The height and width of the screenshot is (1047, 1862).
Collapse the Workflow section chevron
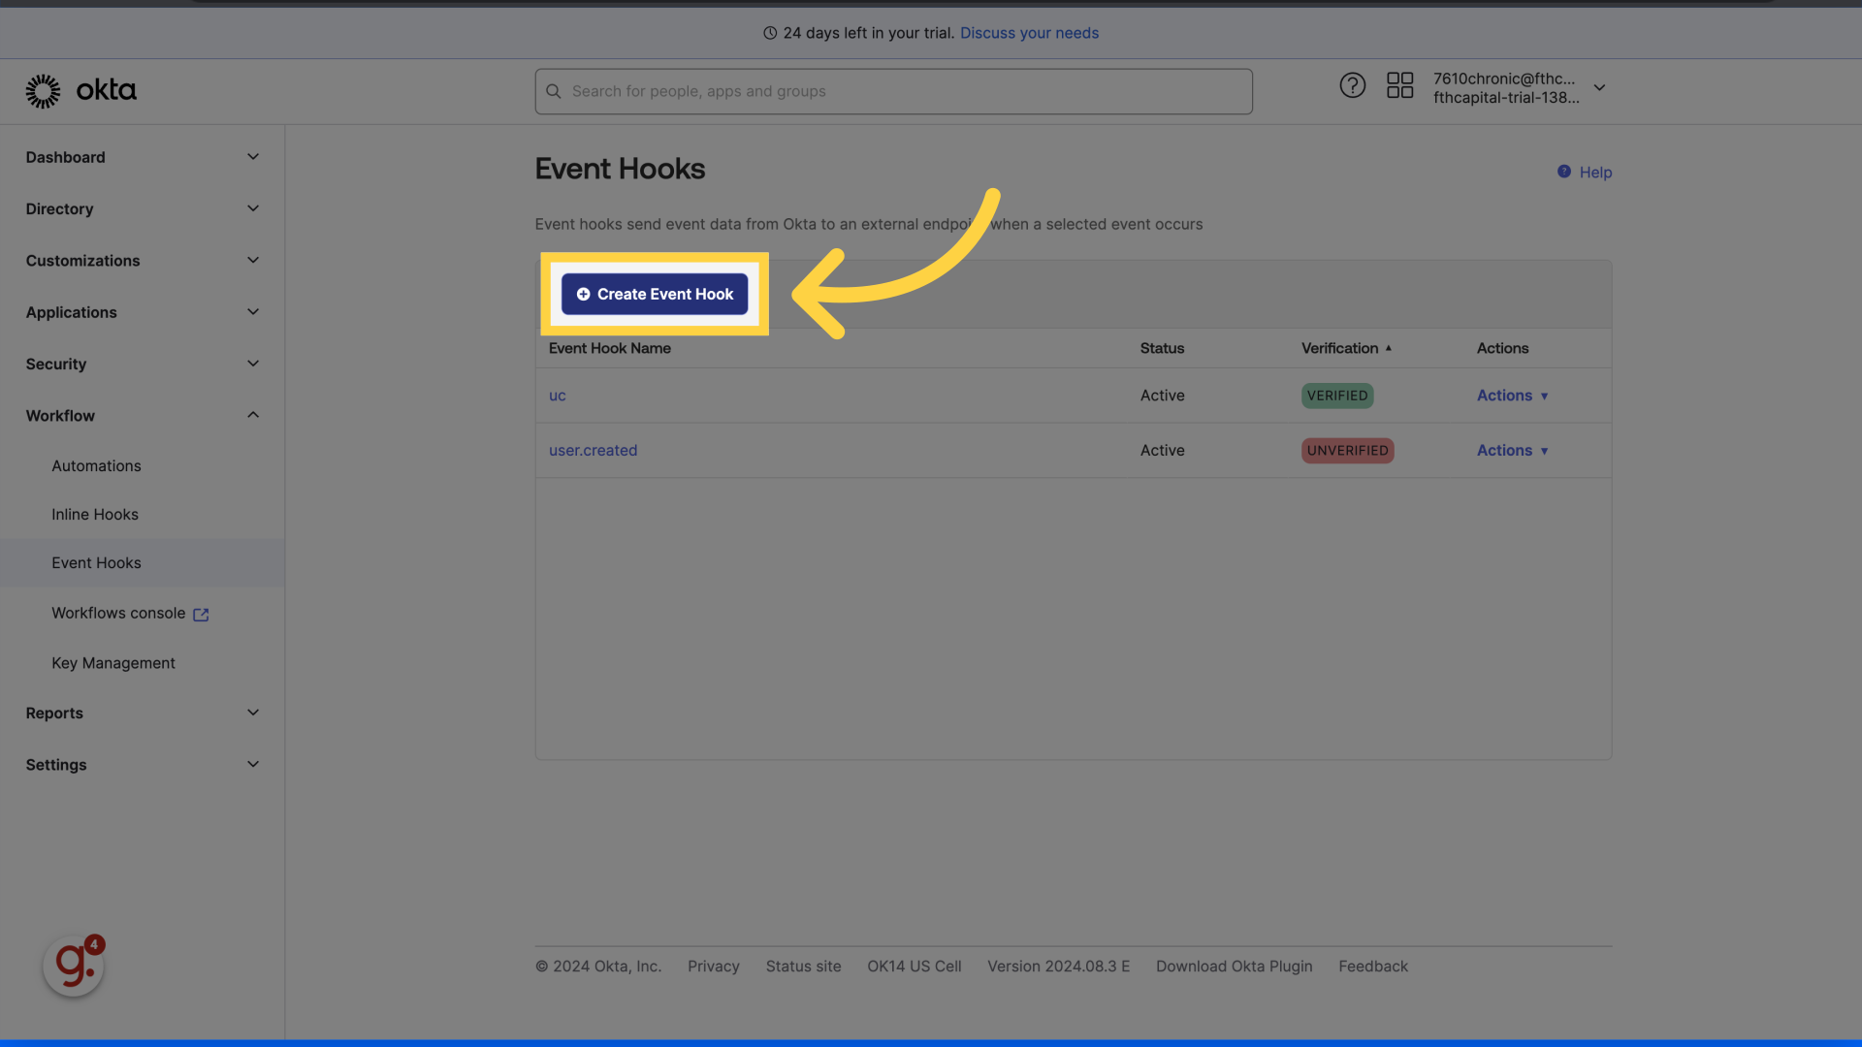(x=253, y=415)
